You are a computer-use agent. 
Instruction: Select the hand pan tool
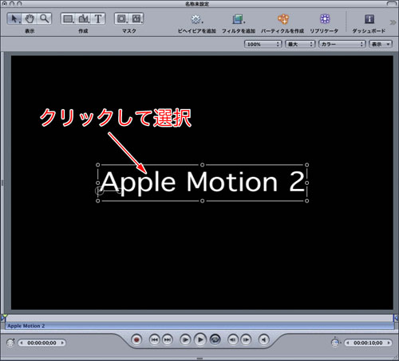pyautogui.click(x=30, y=18)
